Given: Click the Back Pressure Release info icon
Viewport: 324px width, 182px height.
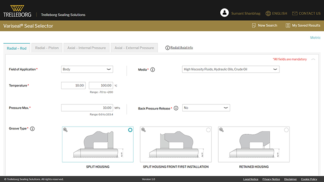Looking at the screenshot, I should coord(176,108).
